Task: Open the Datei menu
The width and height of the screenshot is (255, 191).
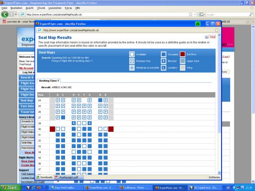Action: pyautogui.click(x=4, y=8)
